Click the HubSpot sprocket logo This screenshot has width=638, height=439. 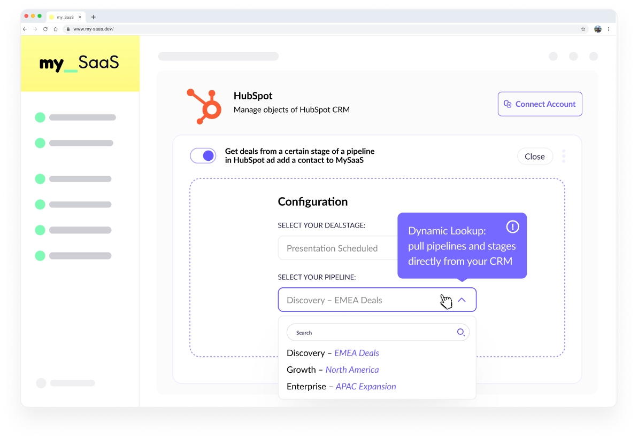(204, 106)
